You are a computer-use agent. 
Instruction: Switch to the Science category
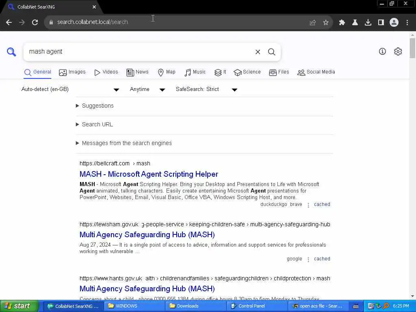tap(247, 72)
